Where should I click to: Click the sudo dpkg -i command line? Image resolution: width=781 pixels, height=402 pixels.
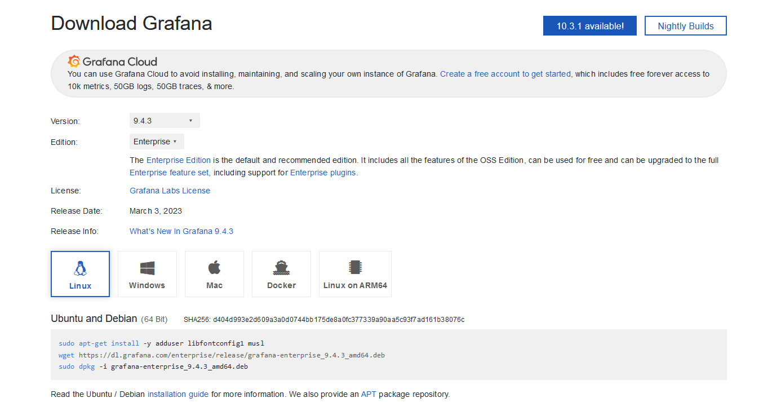coord(153,366)
